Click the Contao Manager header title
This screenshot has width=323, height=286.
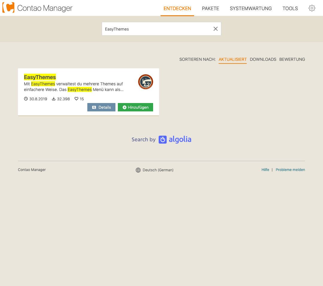(45, 8)
